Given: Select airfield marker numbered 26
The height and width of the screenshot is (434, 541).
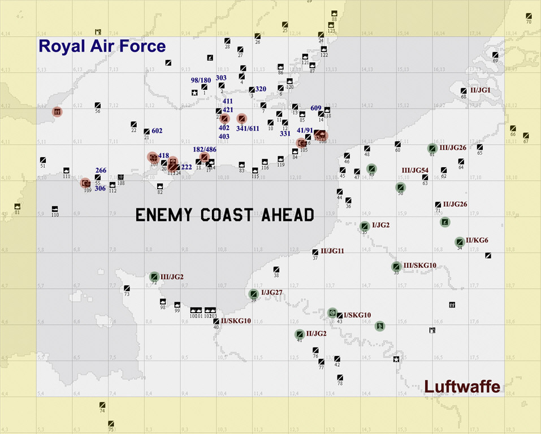Looking at the screenshot, I should click(x=258, y=36).
